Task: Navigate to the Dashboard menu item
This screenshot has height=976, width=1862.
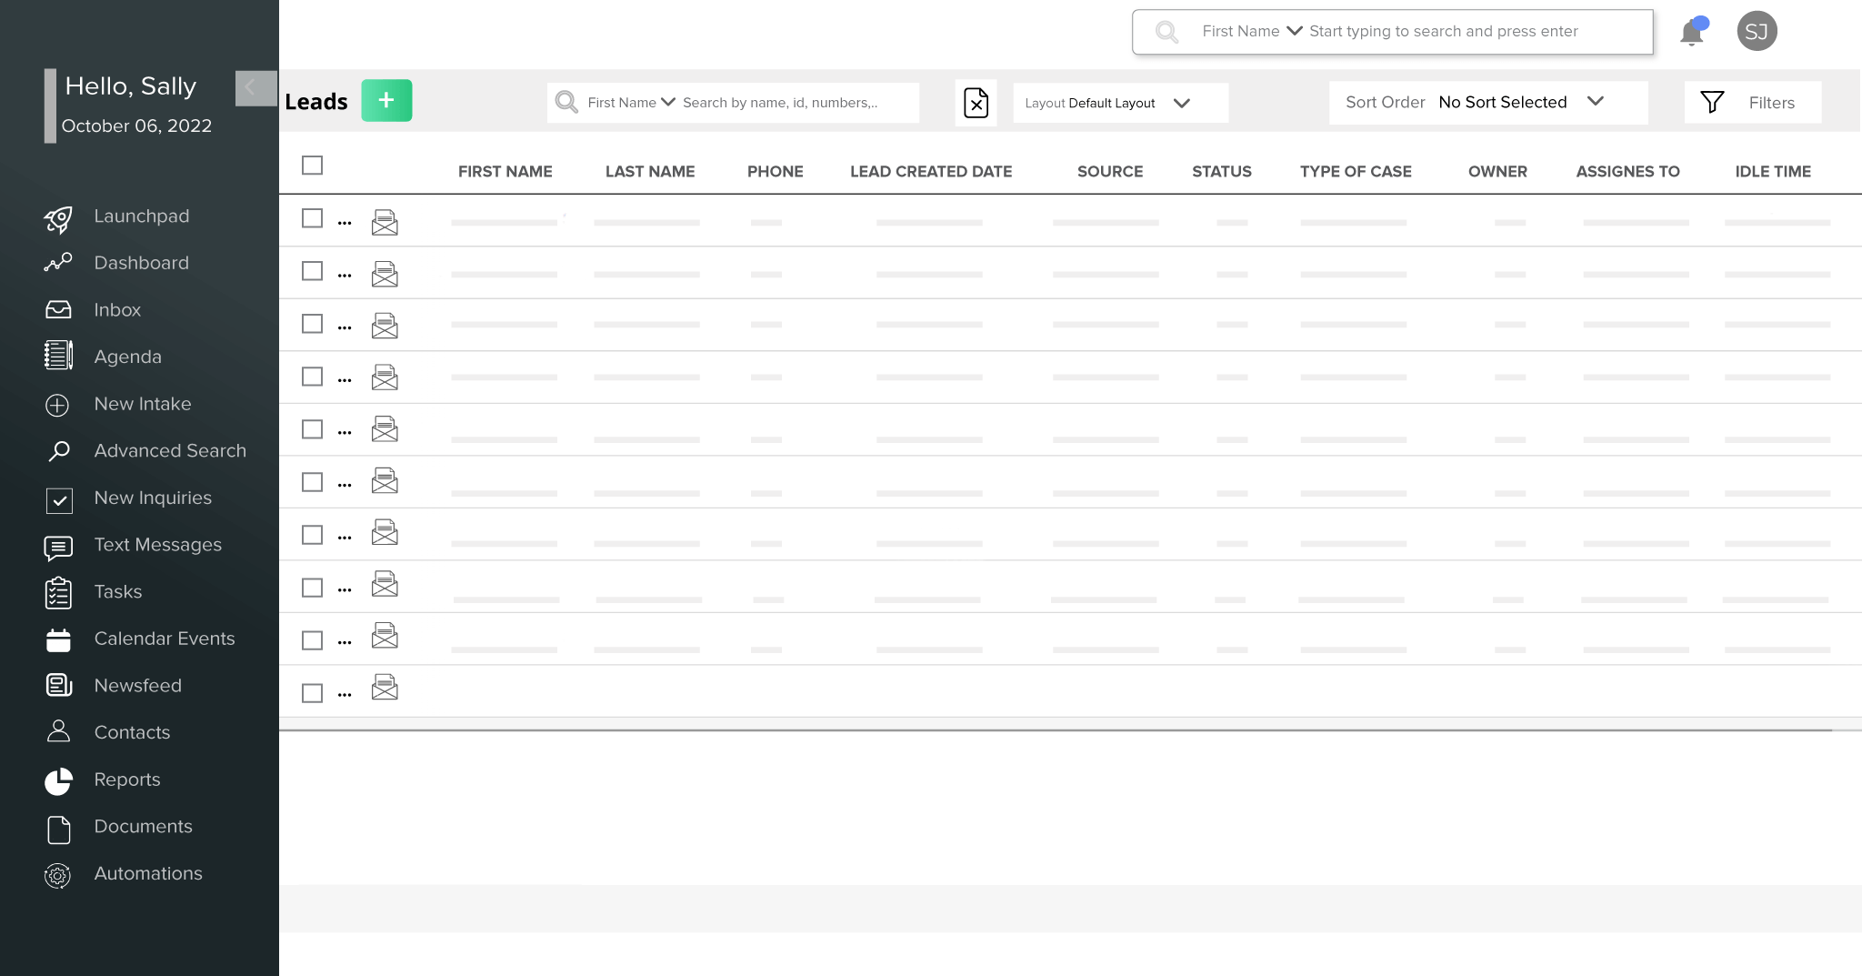Action: click(x=58, y=263)
